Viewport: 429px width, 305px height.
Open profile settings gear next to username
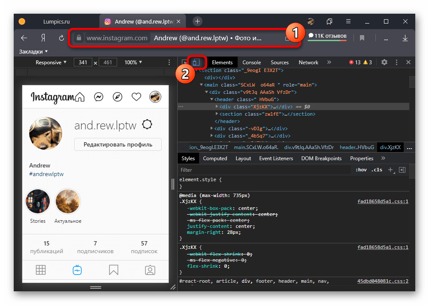click(x=147, y=125)
